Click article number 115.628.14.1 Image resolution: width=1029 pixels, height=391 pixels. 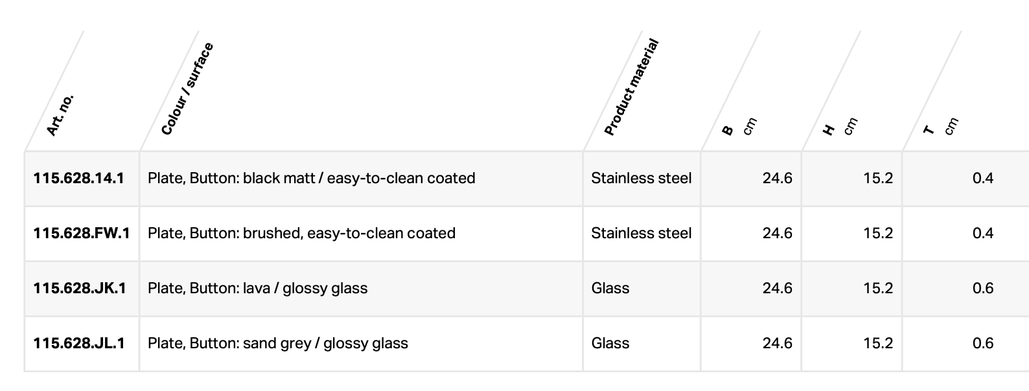78,178
